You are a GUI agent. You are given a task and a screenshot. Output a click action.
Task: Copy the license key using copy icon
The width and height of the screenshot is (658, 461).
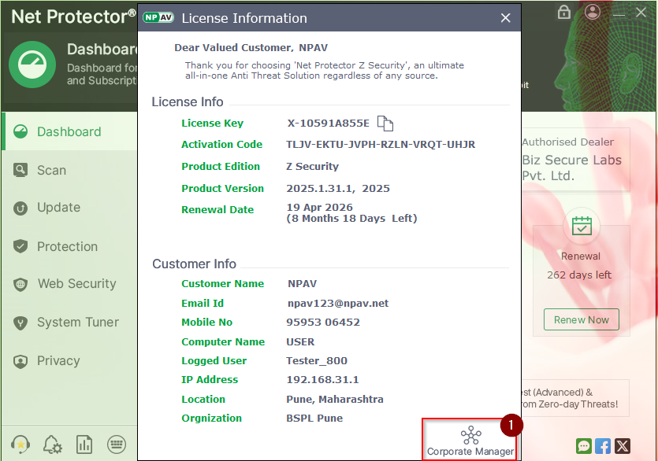[385, 124]
